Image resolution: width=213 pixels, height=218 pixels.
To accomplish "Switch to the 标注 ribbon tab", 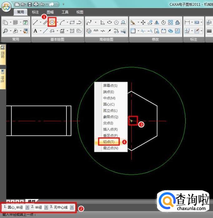I will point(35,12).
